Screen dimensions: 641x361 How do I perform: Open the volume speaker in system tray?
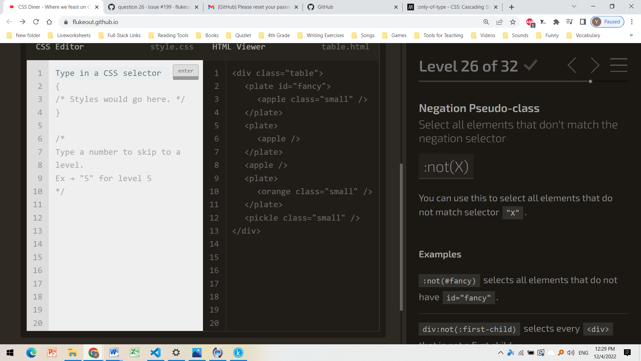point(570,353)
